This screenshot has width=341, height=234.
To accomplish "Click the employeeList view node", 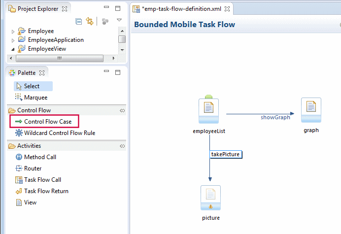I will [x=208, y=111].
